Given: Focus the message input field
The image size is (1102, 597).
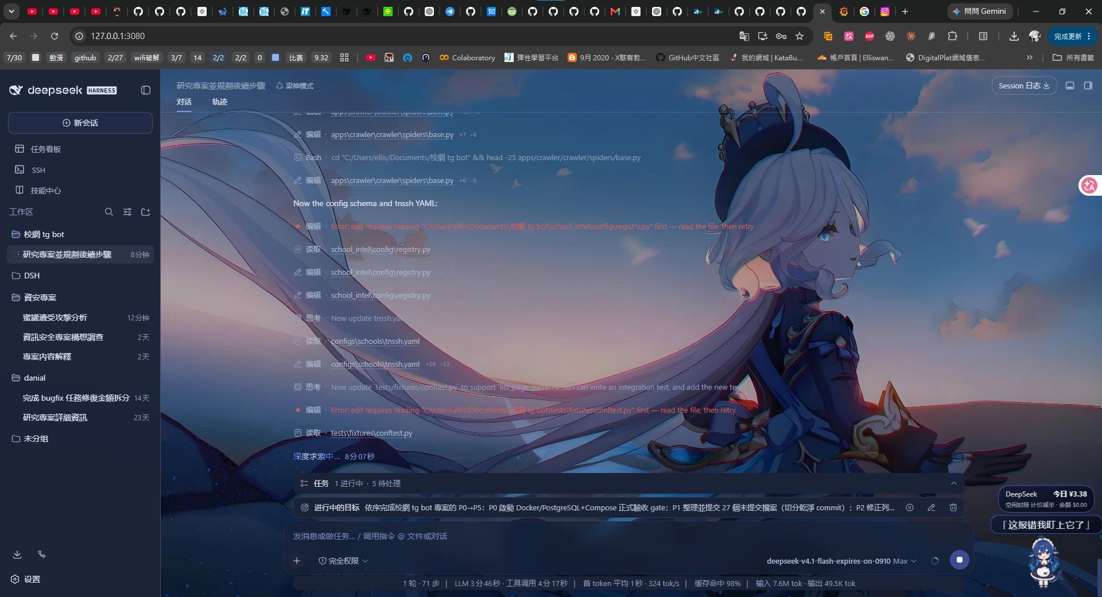Looking at the screenshot, I should tap(628, 536).
